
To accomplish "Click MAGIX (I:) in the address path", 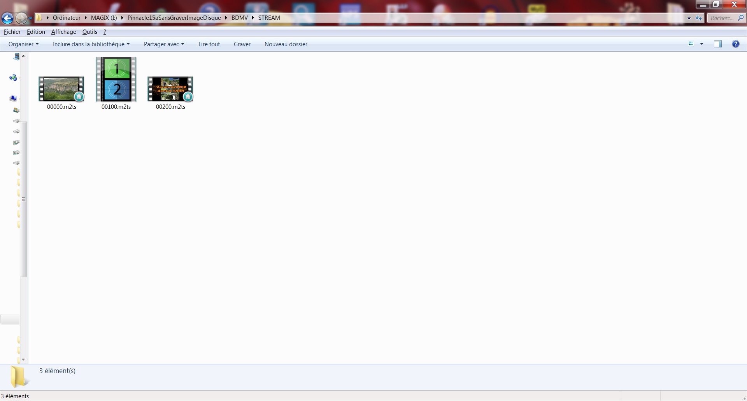I will pos(104,18).
